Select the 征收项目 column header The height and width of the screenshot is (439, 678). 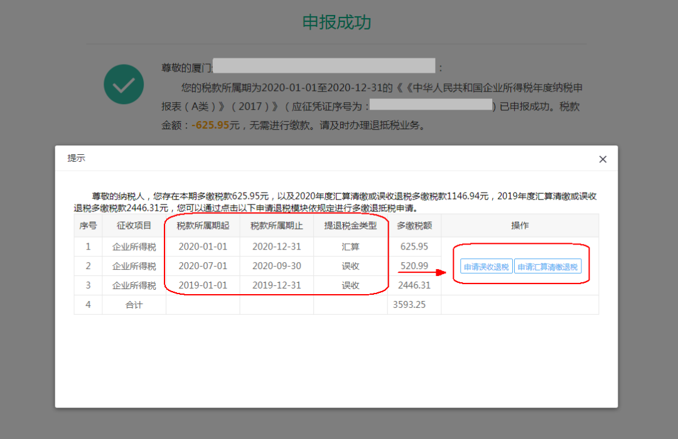(134, 225)
